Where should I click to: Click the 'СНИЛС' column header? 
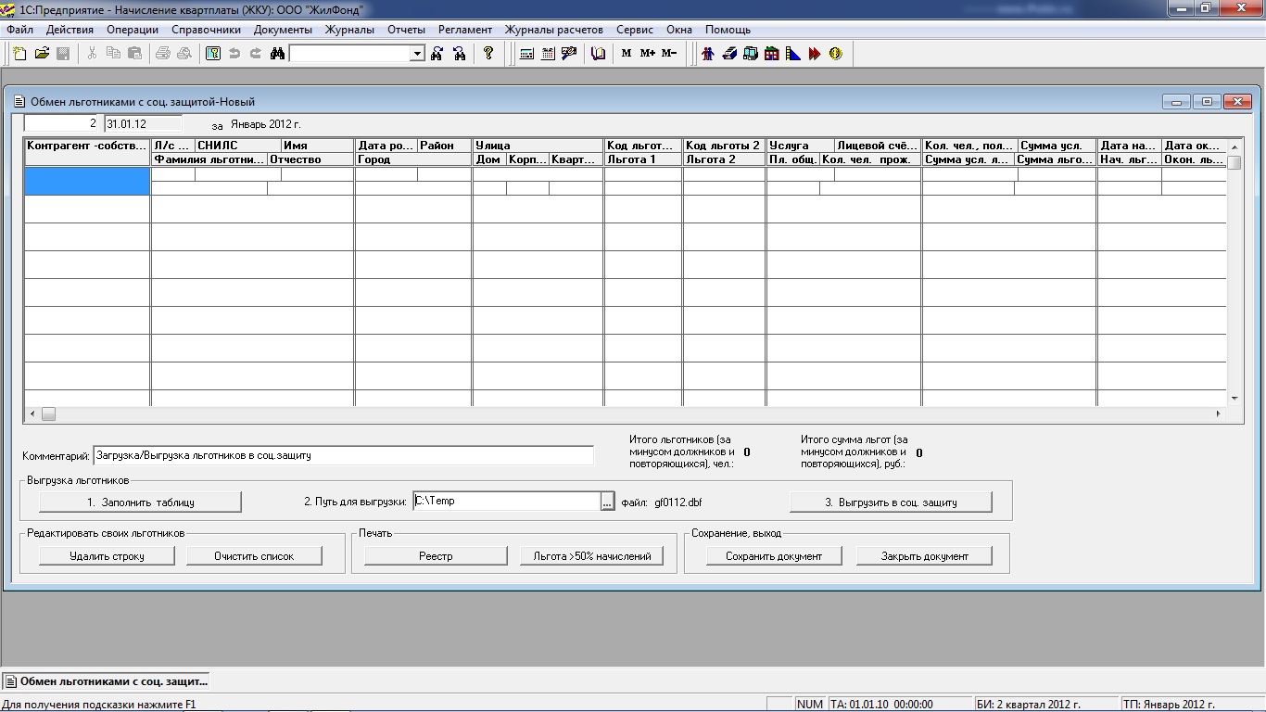237,146
